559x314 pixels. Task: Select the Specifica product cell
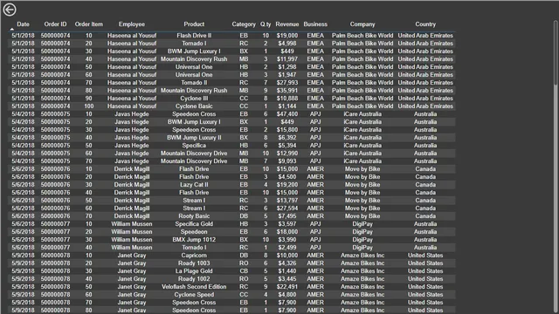[194, 146]
